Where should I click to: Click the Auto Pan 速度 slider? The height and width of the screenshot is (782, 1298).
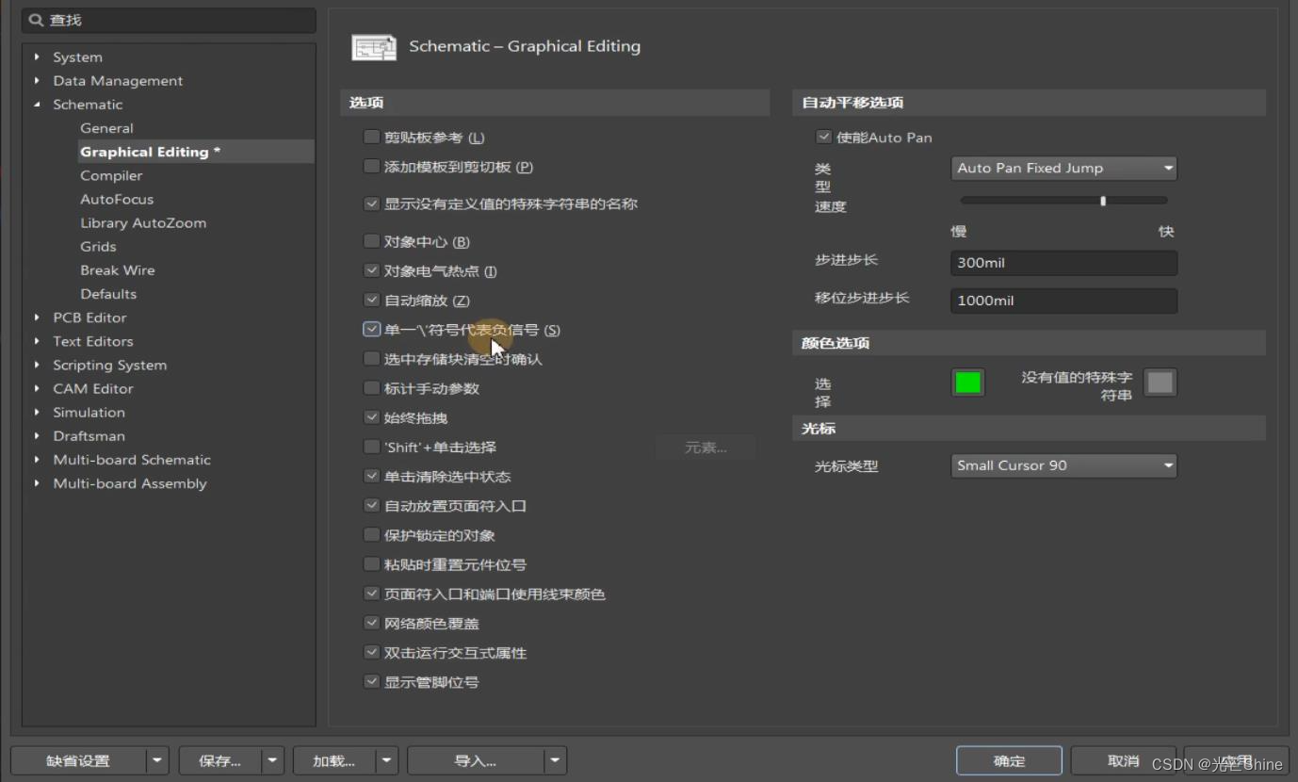point(1063,201)
